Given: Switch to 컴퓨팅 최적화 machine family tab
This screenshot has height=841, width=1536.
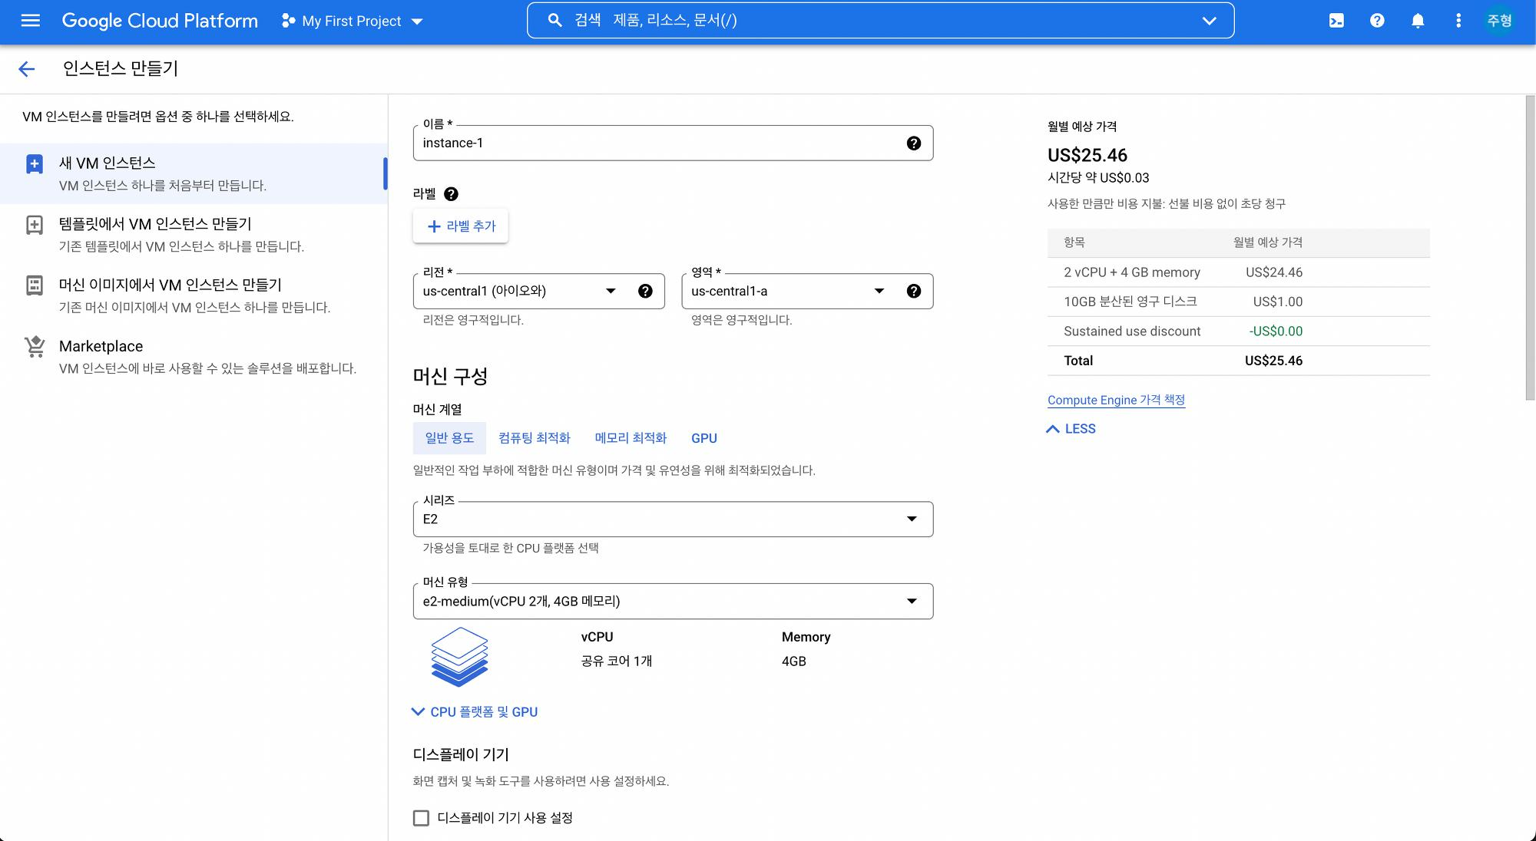Looking at the screenshot, I should click(534, 438).
